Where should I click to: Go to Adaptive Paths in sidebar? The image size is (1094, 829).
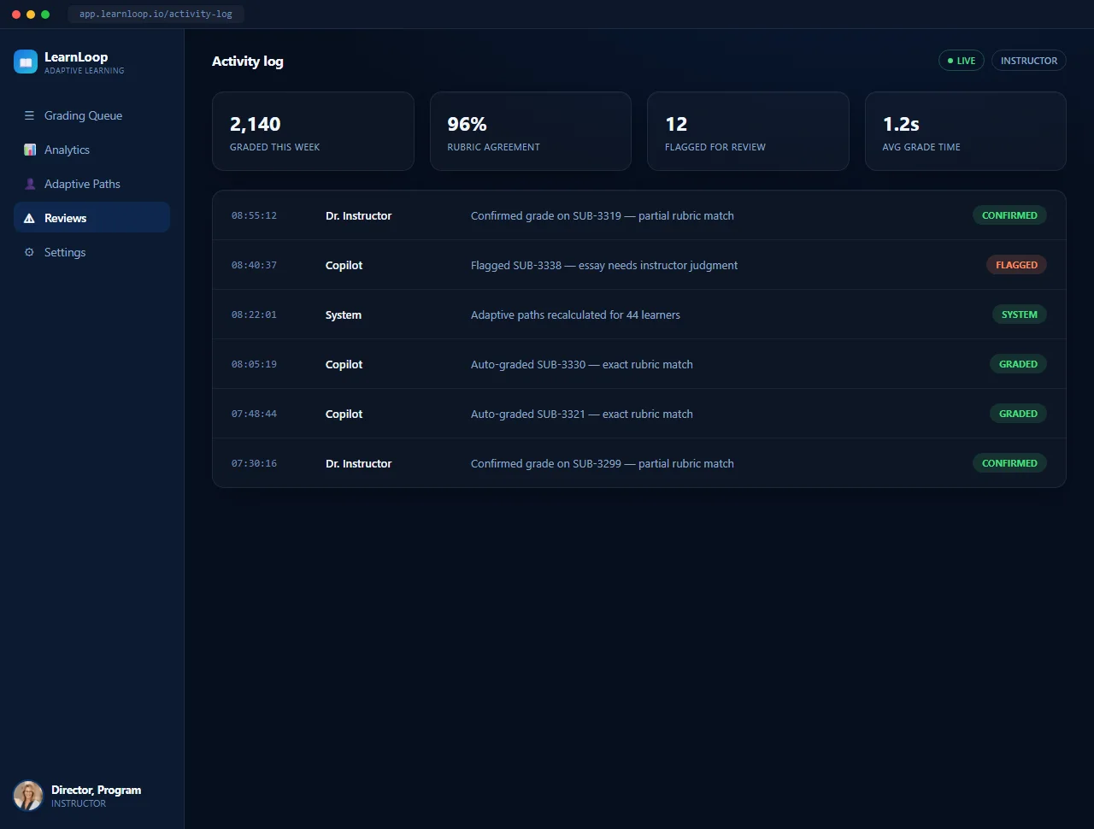(92, 184)
